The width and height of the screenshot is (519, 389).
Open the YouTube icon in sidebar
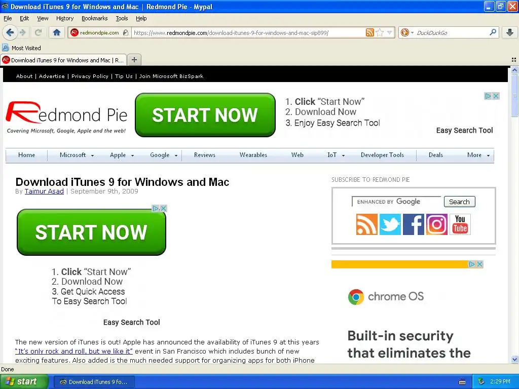coord(460,224)
